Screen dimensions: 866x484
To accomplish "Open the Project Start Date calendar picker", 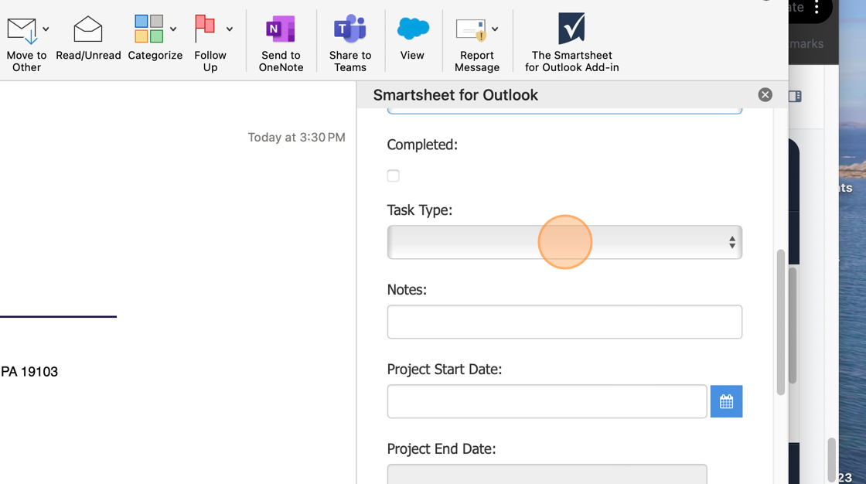I will (726, 401).
